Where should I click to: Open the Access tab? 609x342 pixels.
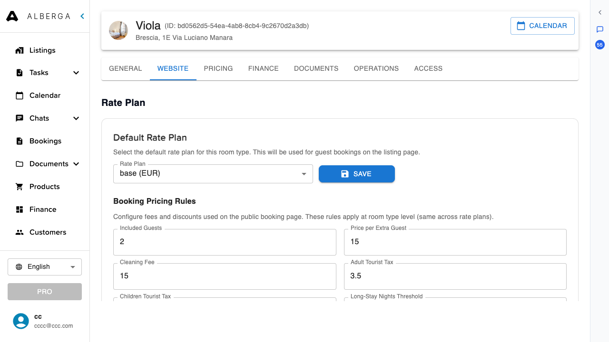pos(428,68)
